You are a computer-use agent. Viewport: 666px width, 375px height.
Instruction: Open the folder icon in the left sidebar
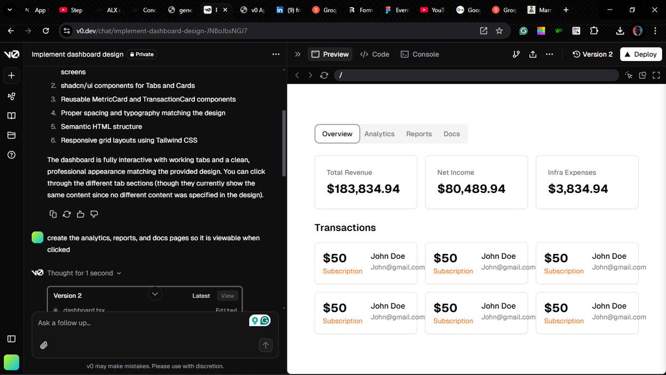coord(12,135)
